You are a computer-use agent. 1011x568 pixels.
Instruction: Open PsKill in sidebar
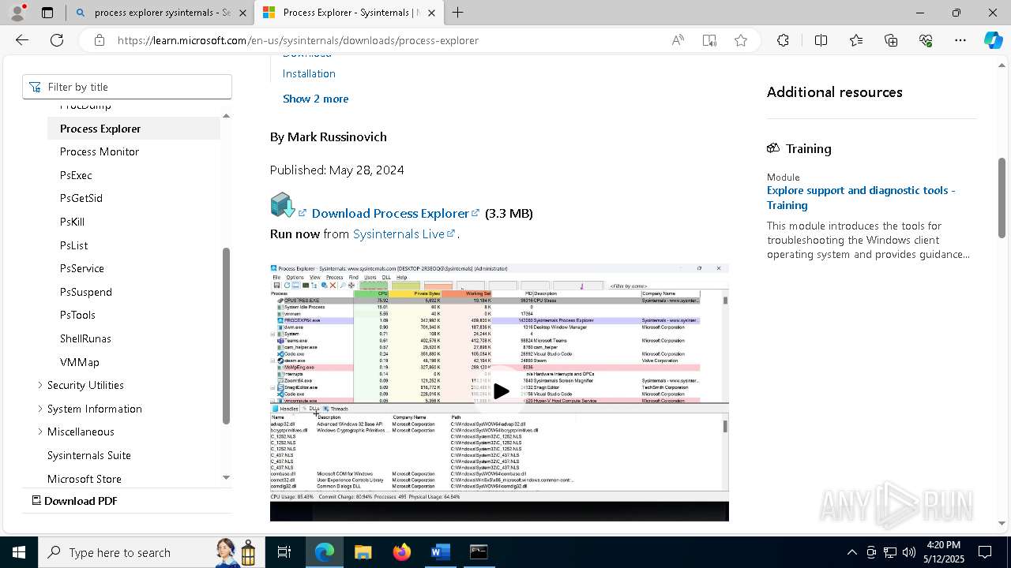[72, 222]
